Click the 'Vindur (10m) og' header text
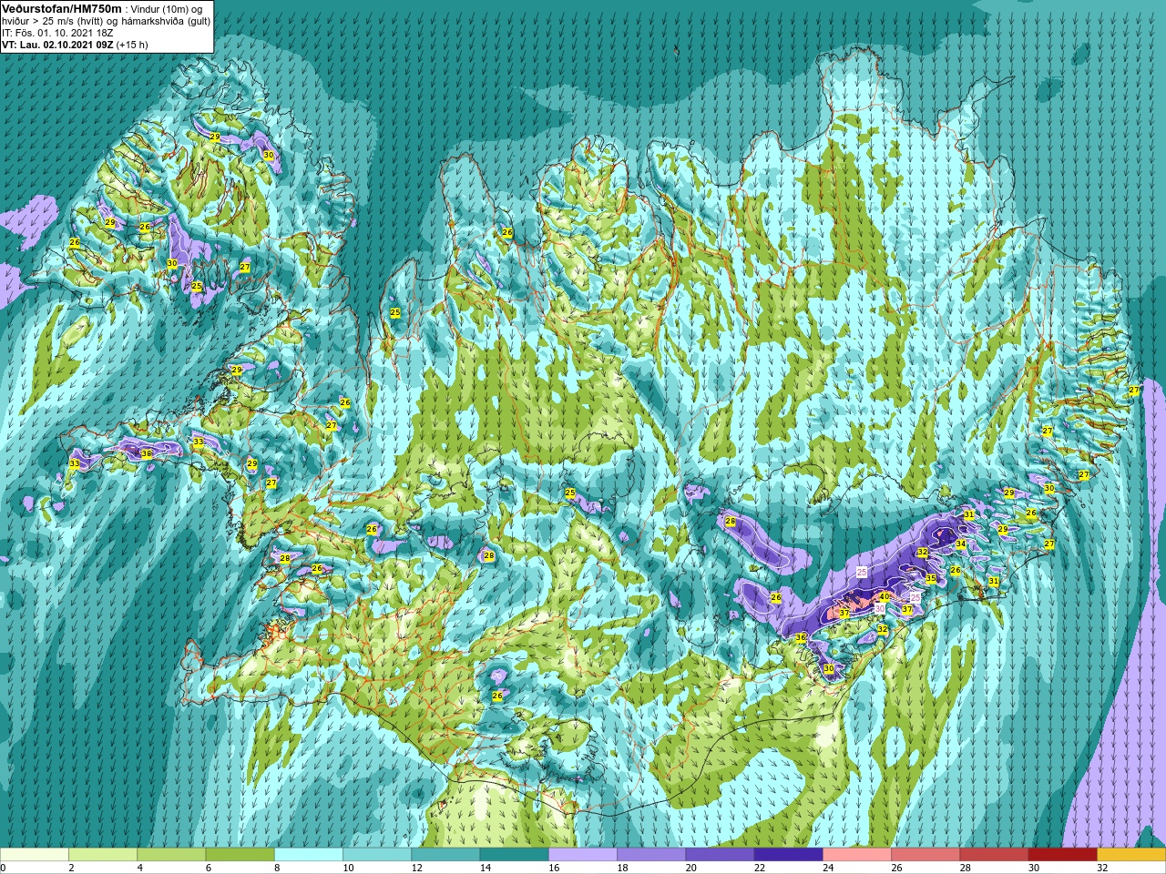The height and width of the screenshot is (874, 1166). click(x=166, y=9)
